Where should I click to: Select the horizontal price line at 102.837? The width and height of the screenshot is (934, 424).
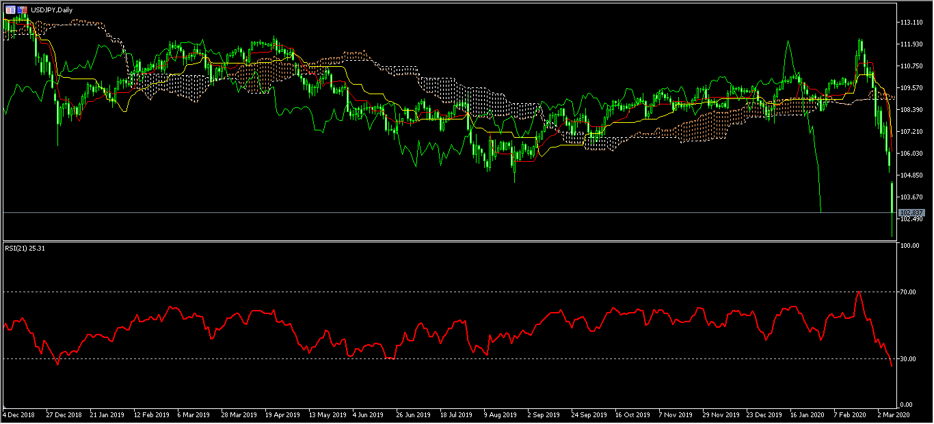pyautogui.click(x=449, y=213)
